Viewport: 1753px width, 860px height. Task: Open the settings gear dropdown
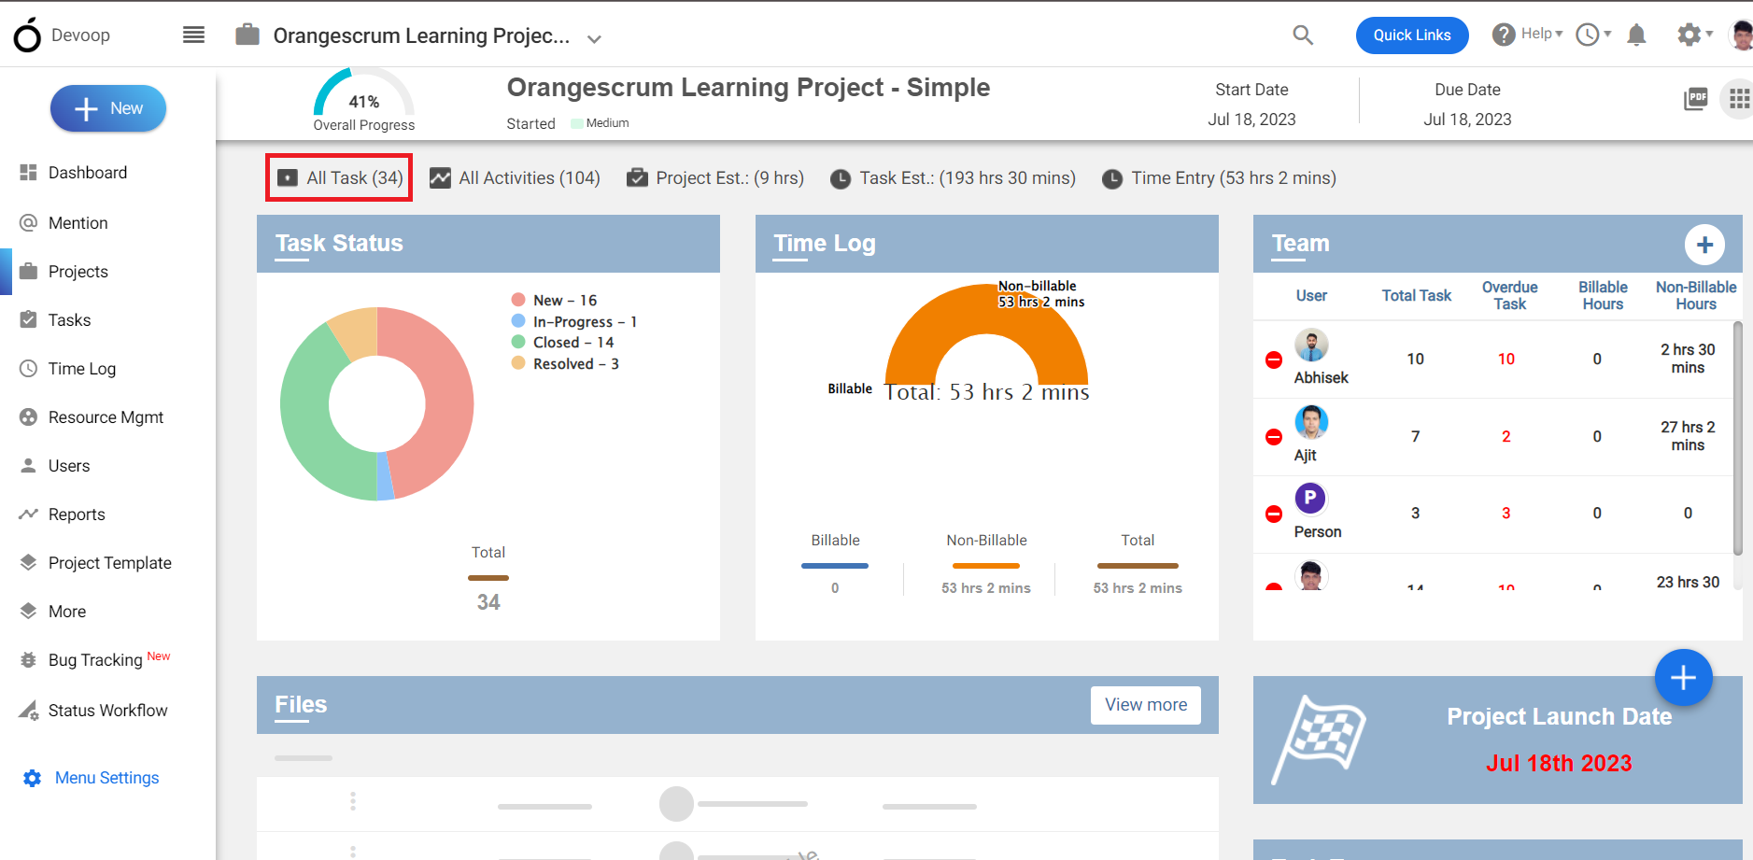[x=1694, y=35]
